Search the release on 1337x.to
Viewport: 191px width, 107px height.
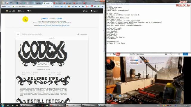click(48, 26)
